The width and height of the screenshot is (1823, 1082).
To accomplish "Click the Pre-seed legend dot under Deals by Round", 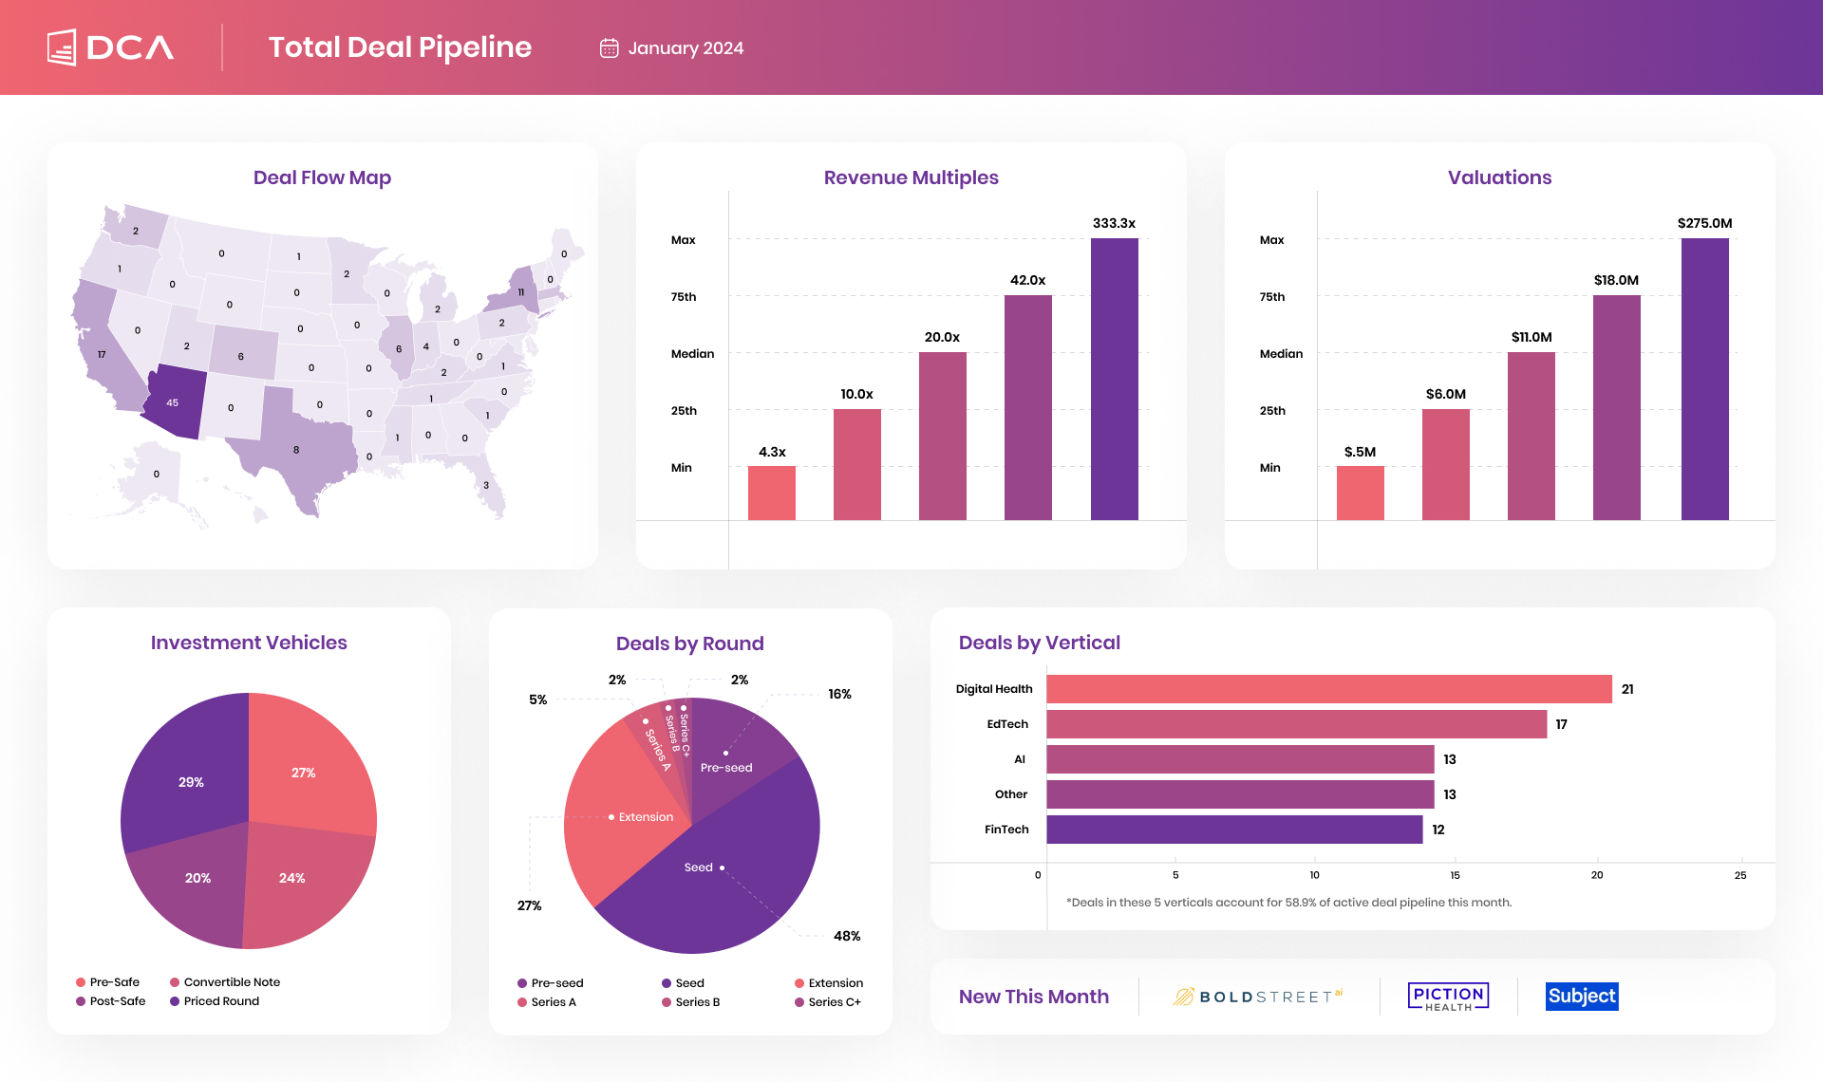I will (520, 982).
